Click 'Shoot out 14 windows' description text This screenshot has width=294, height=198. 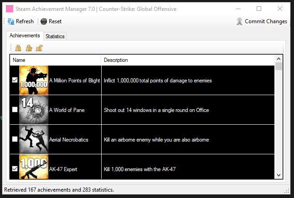tap(156, 110)
